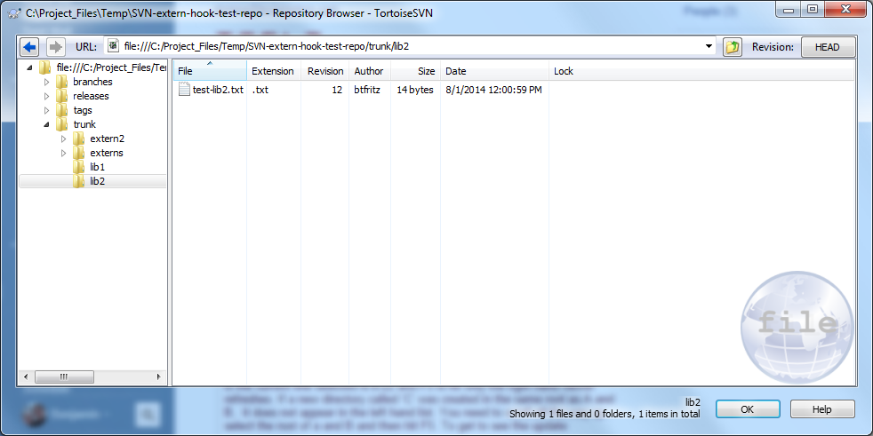Expand the releases tree node
Screen dimensions: 873x436
point(47,96)
